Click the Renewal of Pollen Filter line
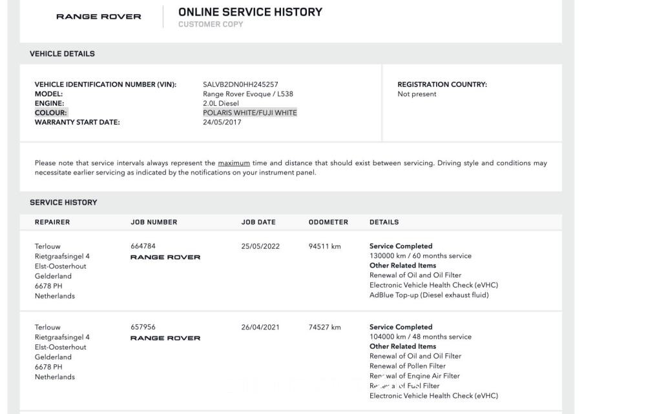646x414 pixels. coord(407,366)
